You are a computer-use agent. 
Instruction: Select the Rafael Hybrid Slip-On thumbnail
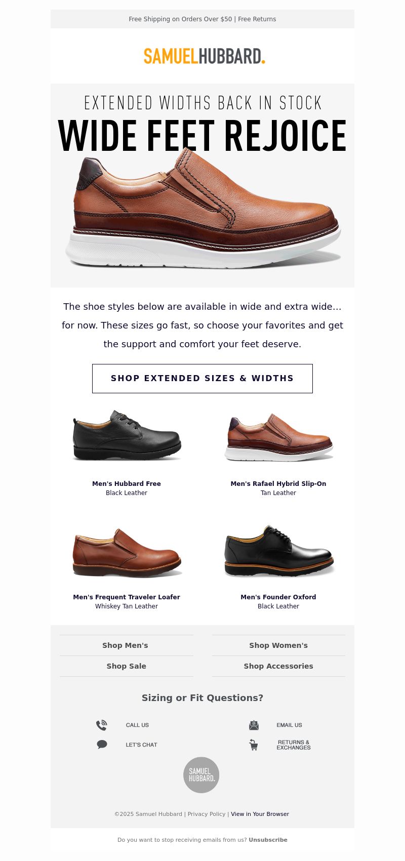click(x=278, y=436)
